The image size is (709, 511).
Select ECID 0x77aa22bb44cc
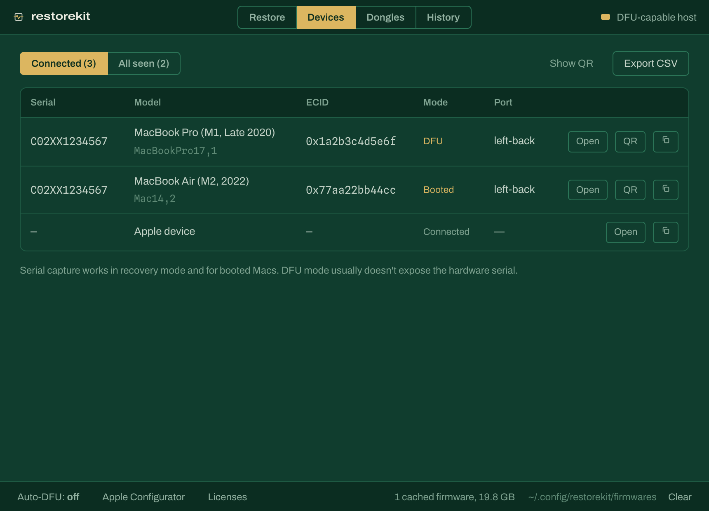point(351,190)
